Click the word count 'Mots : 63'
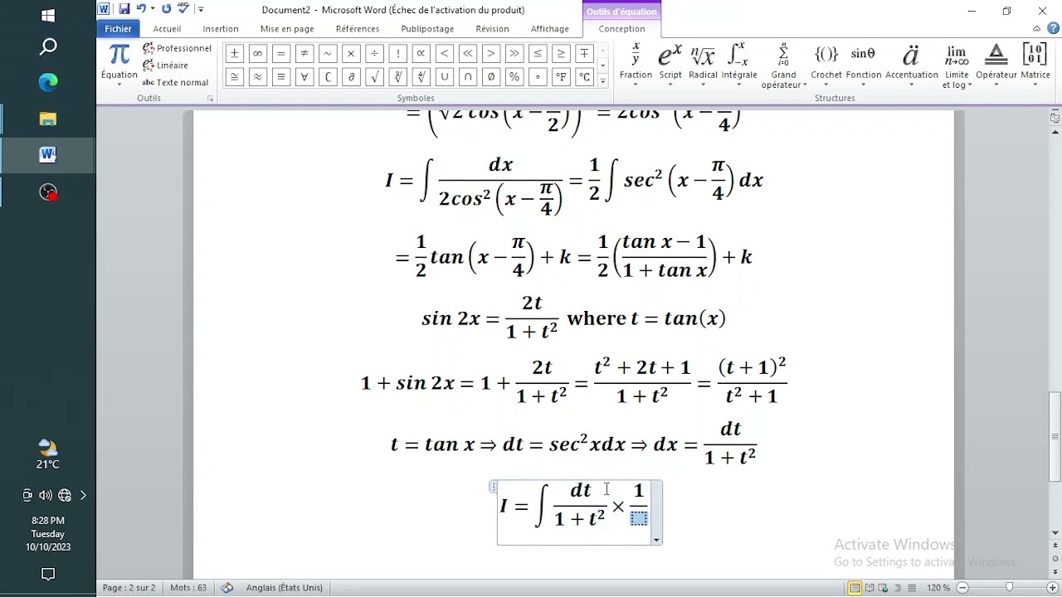The width and height of the screenshot is (1062, 597). [x=188, y=588]
